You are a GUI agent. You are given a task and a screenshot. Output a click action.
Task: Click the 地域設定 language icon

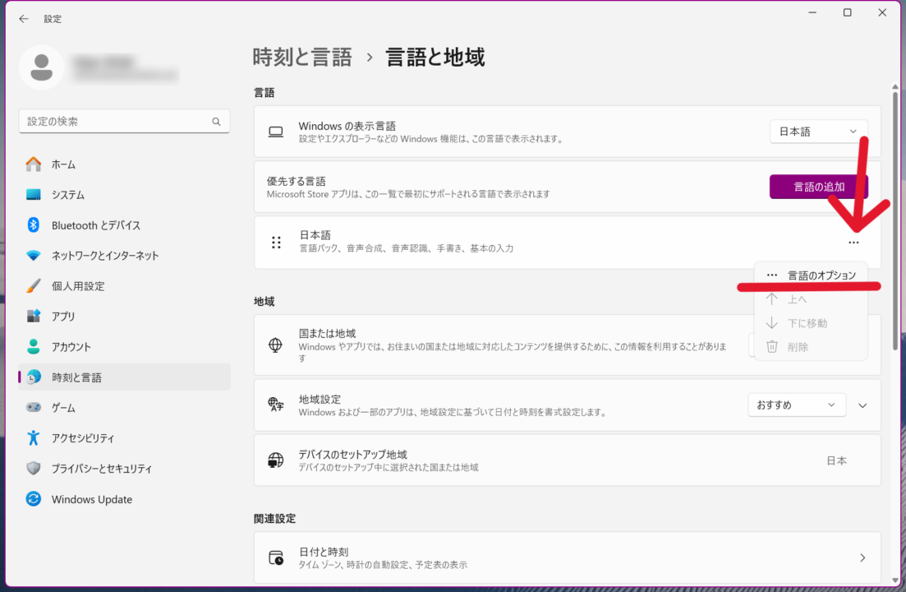(x=276, y=405)
